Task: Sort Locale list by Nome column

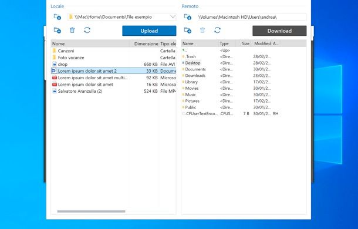Action: tap(90, 43)
